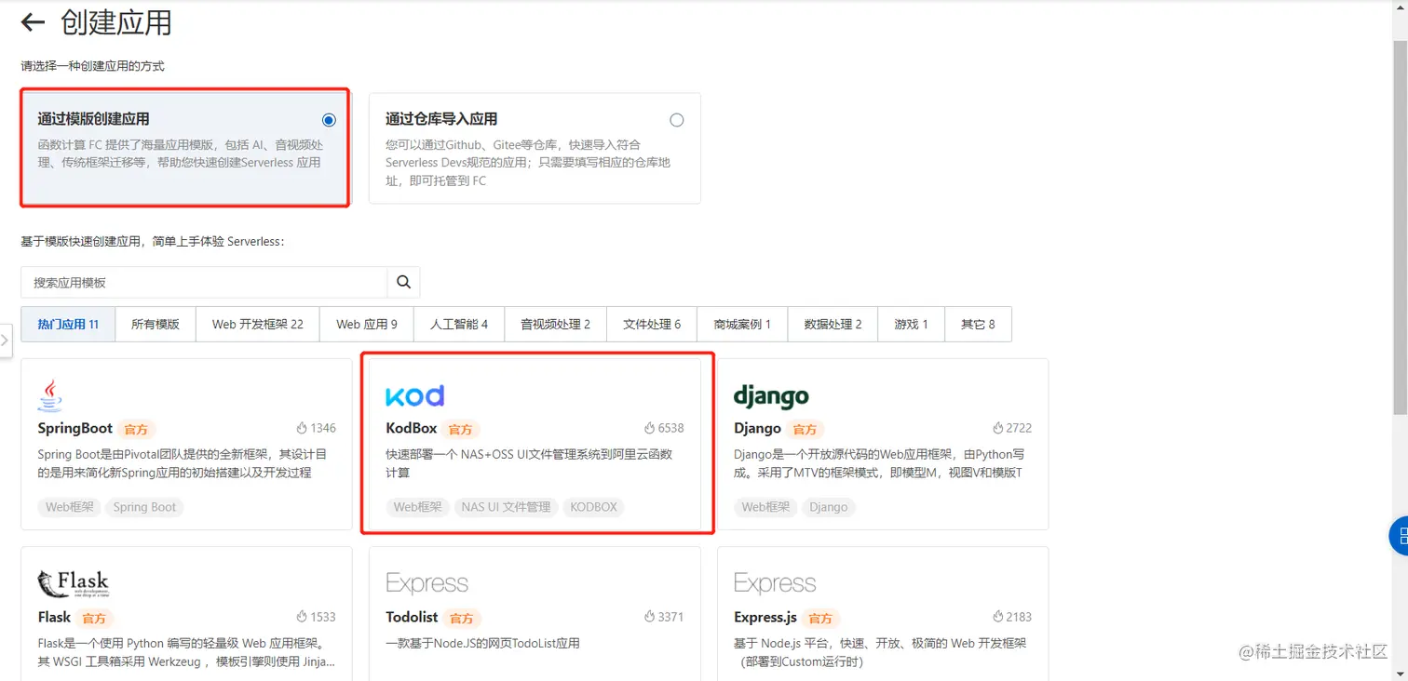This screenshot has height=681, width=1408.
Task: Click the 官方 badge next to KodBox
Action: coord(461,429)
